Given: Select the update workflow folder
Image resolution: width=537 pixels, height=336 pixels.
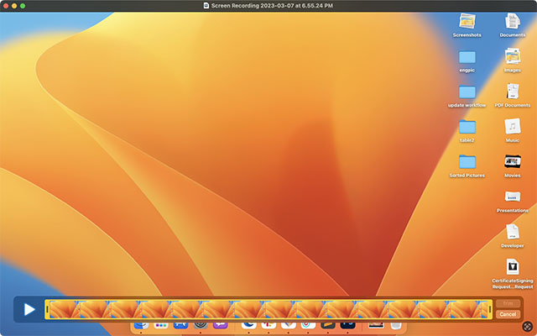Looking at the screenshot, I should coord(467,92).
